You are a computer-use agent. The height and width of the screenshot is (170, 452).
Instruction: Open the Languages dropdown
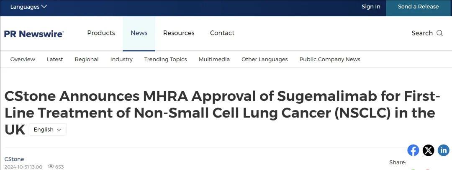(x=28, y=7)
